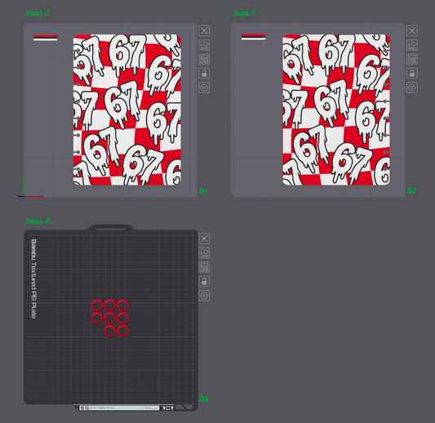Toggle the lock on the Discs plate

(x=204, y=281)
